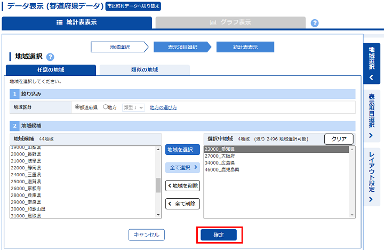Open the 任意の地域 tab
The height and width of the screenshot is (250, 384).
pos(51,70)
